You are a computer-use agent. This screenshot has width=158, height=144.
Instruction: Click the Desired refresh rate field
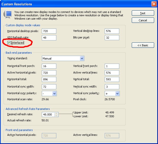pyautogui.click(x=48, y=114)
